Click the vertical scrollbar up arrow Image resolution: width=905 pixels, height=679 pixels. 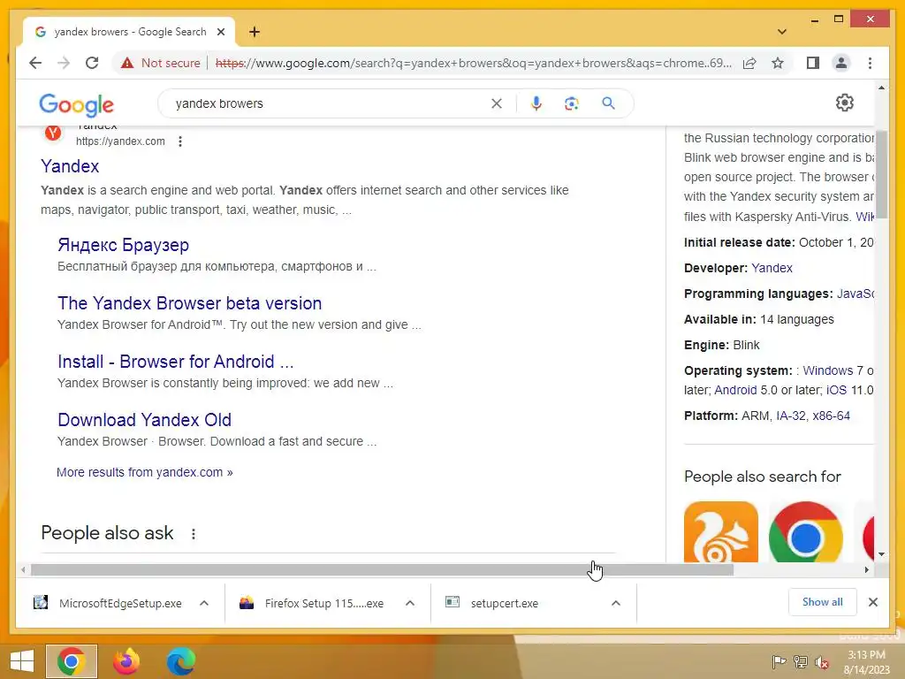tap(881, 88)
